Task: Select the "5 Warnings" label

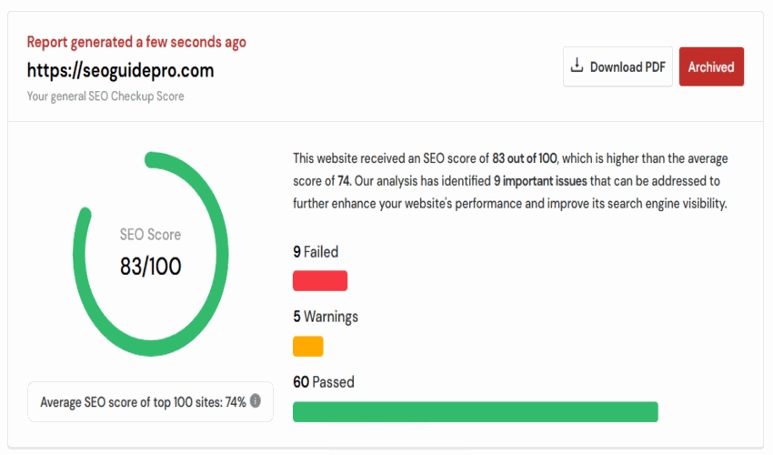Action: pyautogui.click(x=326, y=317)
